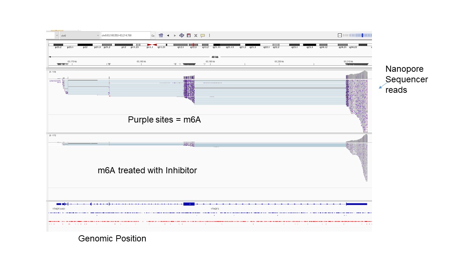Image resolution: width=465 pixels, height=261 pixels.
Task: Click the Home icon in IGV toolbar
Action: pyautogui.click(x=161, y=36)
